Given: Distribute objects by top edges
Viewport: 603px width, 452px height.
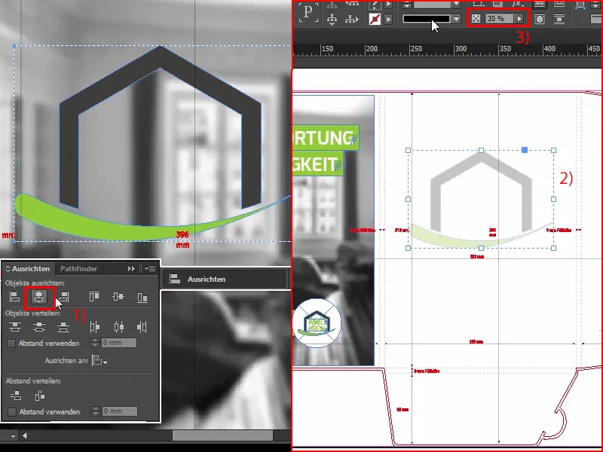Looking at the screenshot, I should point(15,327).
